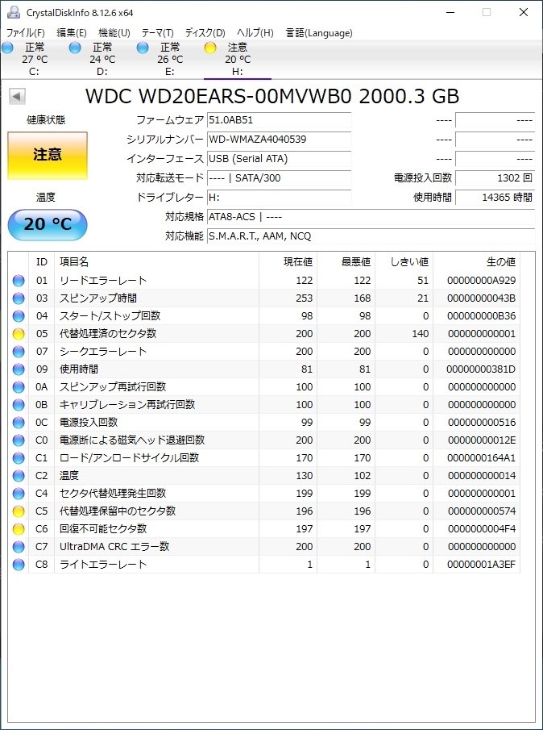Click the blue status icon for ID 01

tap(19, 281)
